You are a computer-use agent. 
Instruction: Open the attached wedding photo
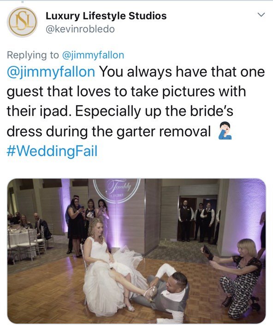pyautogui.click(x=136, y=251)
